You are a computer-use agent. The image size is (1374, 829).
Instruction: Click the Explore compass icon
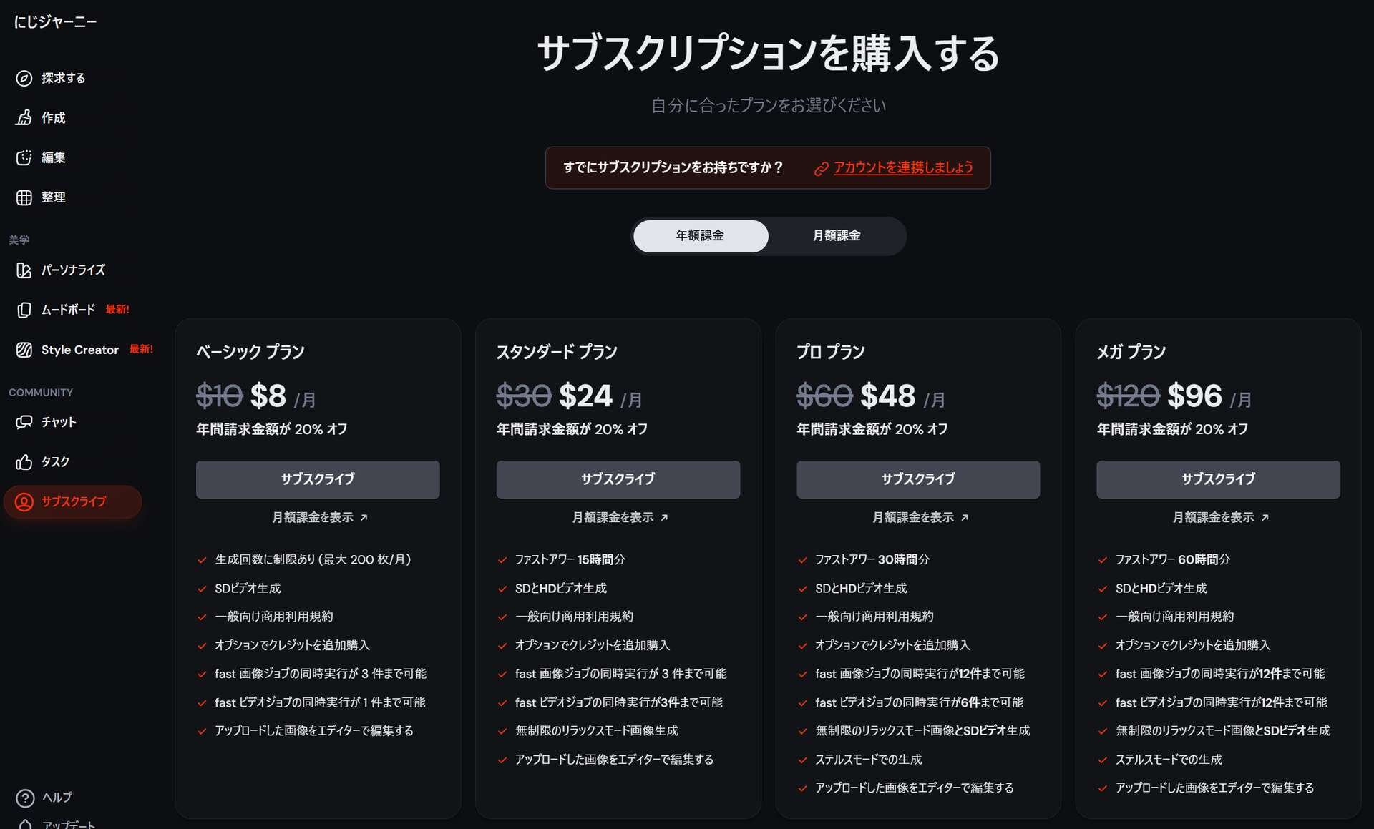24,78
